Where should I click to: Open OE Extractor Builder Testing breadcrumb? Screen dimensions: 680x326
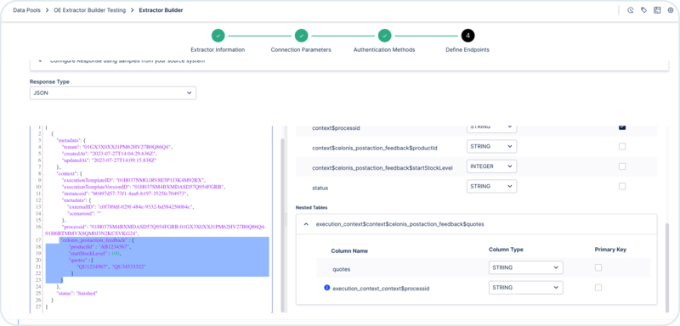pyautogui.click(x=89, y=10)
